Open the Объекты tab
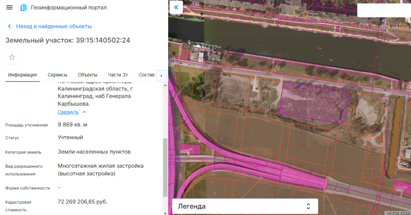Screen dimensions: 411x215 tap(87, 75)
